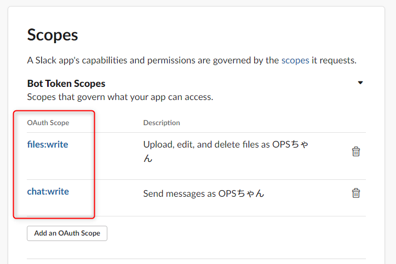Click the Add an OAuth Scope button
The width and height of the screenshot is (396, 264).
67,233
